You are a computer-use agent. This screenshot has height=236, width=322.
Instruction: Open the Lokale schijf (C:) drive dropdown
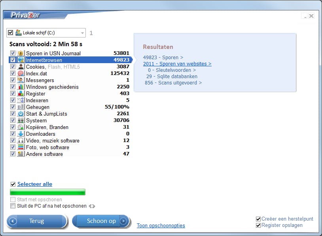tap(82, 33)
